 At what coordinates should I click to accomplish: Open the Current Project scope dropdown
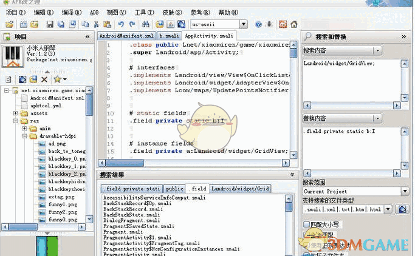point(405,191)
